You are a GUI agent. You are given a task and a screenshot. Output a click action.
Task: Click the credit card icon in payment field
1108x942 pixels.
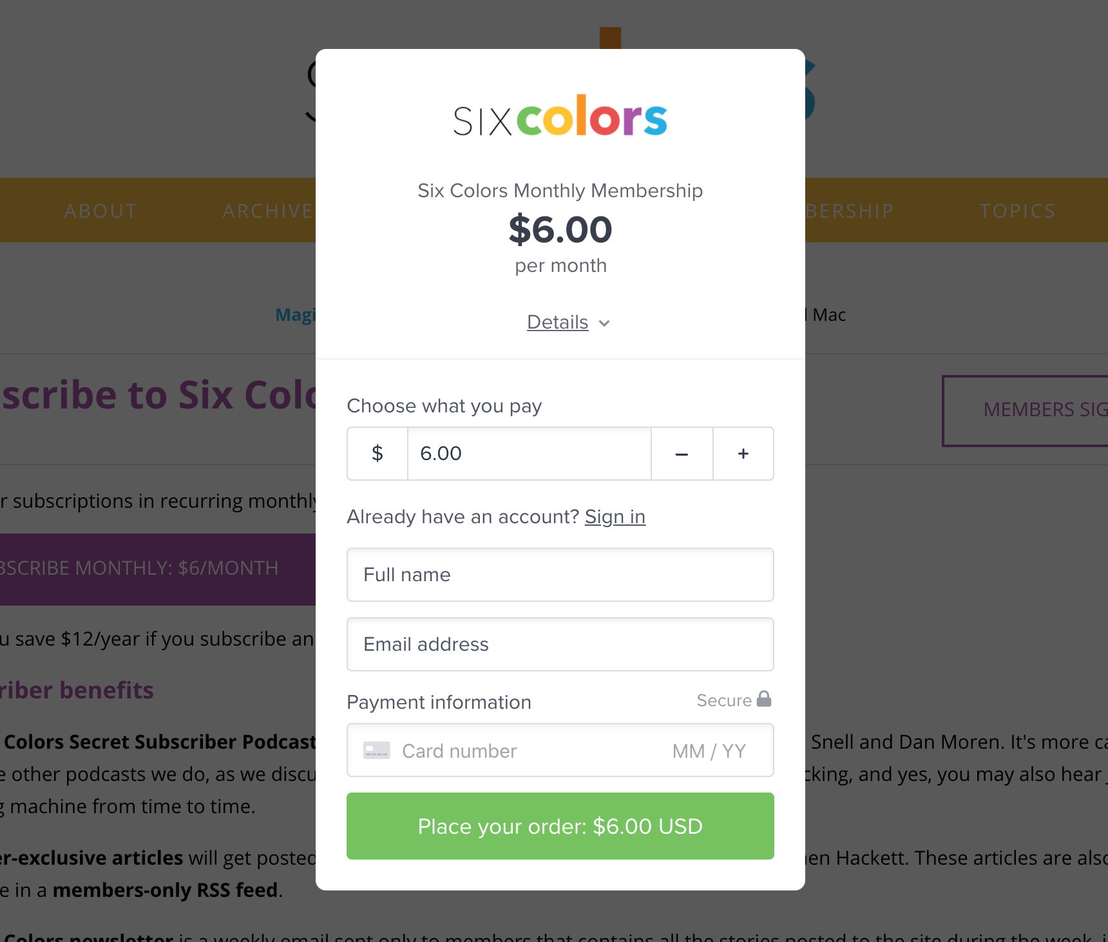click(x=377, y=750)
